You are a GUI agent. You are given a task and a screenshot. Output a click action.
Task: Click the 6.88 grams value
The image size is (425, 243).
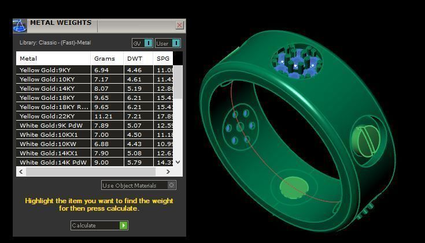tap(101, 144)
